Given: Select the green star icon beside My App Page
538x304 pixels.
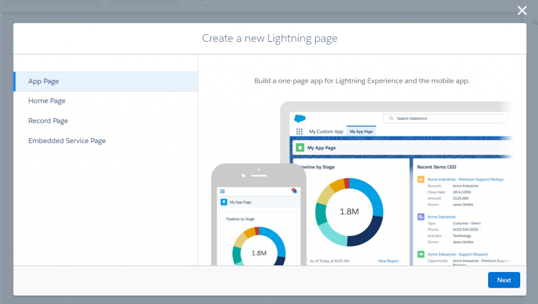Looking at the screenshot, I should click(x=300, y=148).
